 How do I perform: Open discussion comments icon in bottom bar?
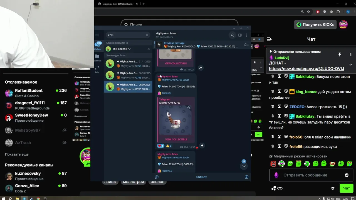(x=157, y=177)
